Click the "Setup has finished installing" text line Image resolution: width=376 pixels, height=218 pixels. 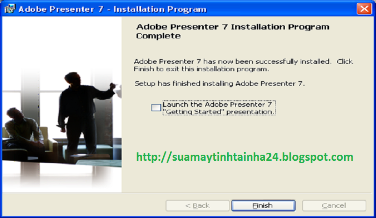coord(219,83)
